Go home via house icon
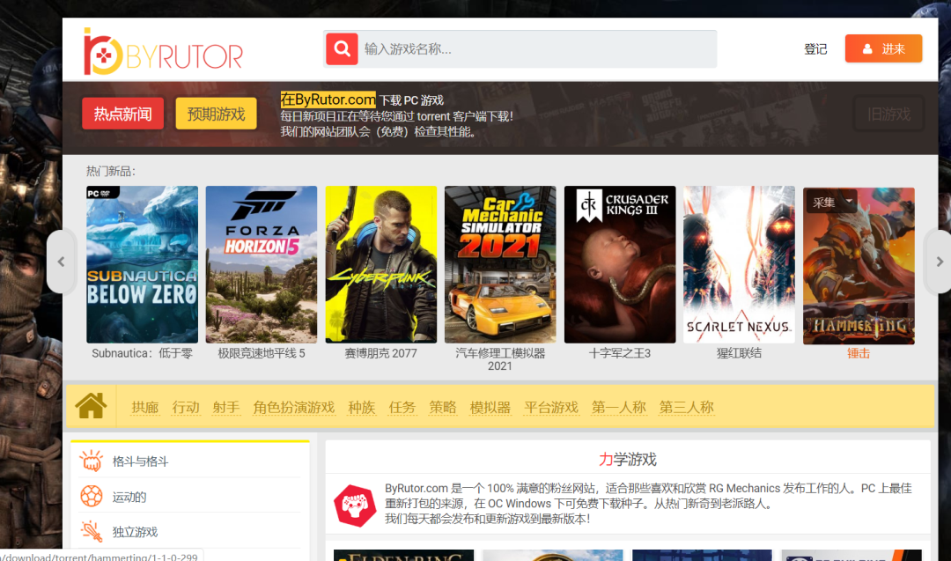 [91, 405]
